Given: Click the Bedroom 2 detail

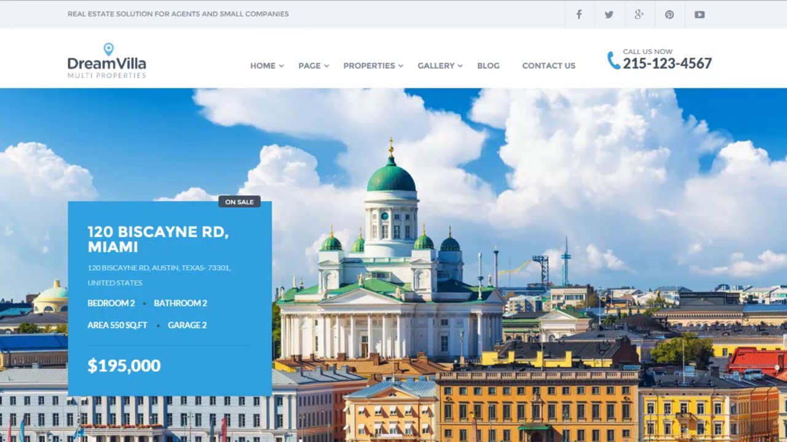Looking at the screenshot, I should (x=111, y=303).
